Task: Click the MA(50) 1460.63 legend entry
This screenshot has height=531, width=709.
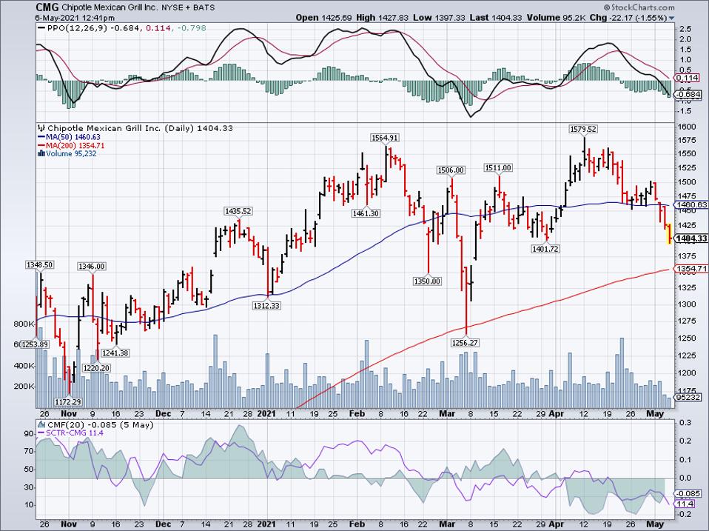Action: coord(73,137)
